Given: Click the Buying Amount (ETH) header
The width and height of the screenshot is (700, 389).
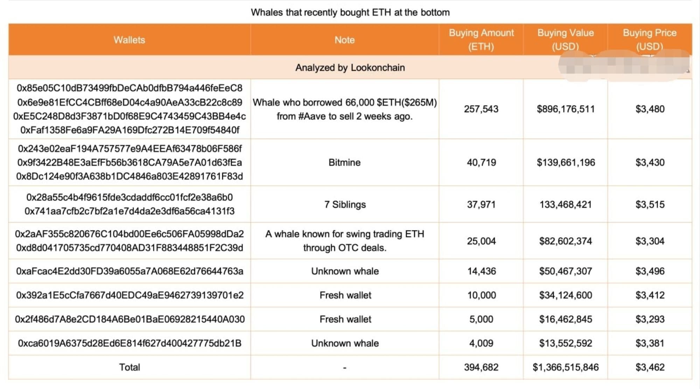Looking at the screenshot, I should [481, 39].
